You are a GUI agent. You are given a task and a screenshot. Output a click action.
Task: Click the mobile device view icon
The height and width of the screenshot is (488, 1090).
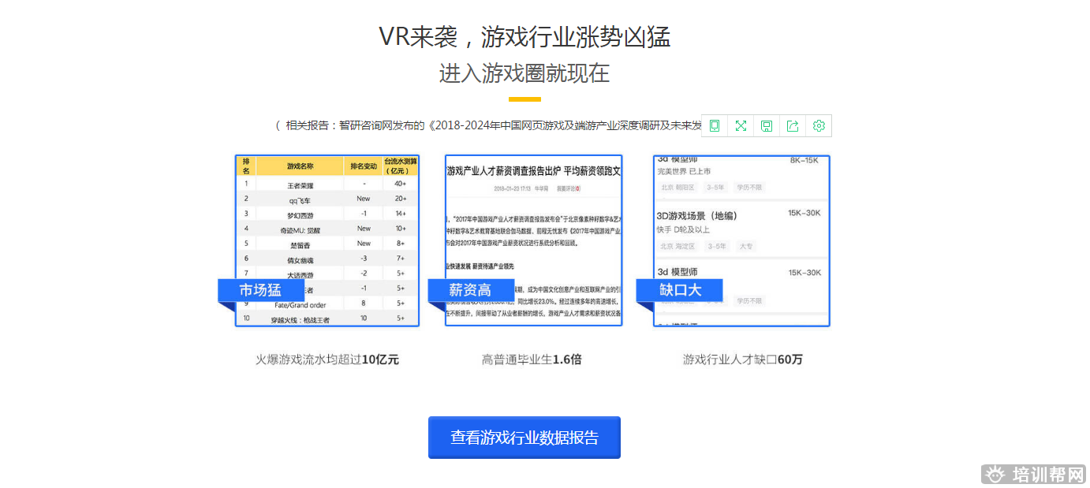[x=715, y=126]
